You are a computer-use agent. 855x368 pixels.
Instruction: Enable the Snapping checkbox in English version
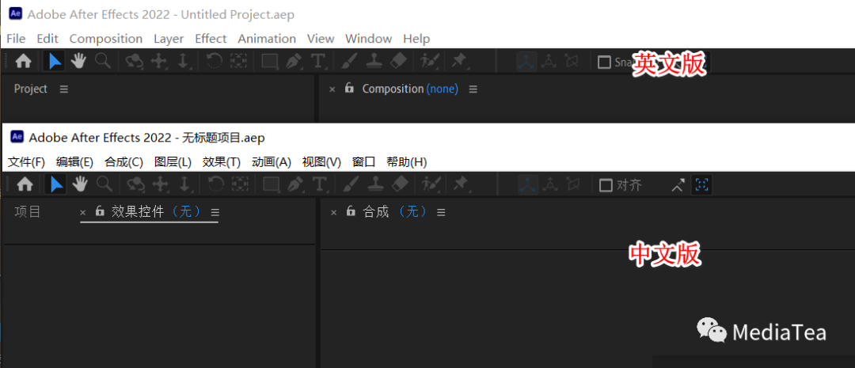[604, 63]
